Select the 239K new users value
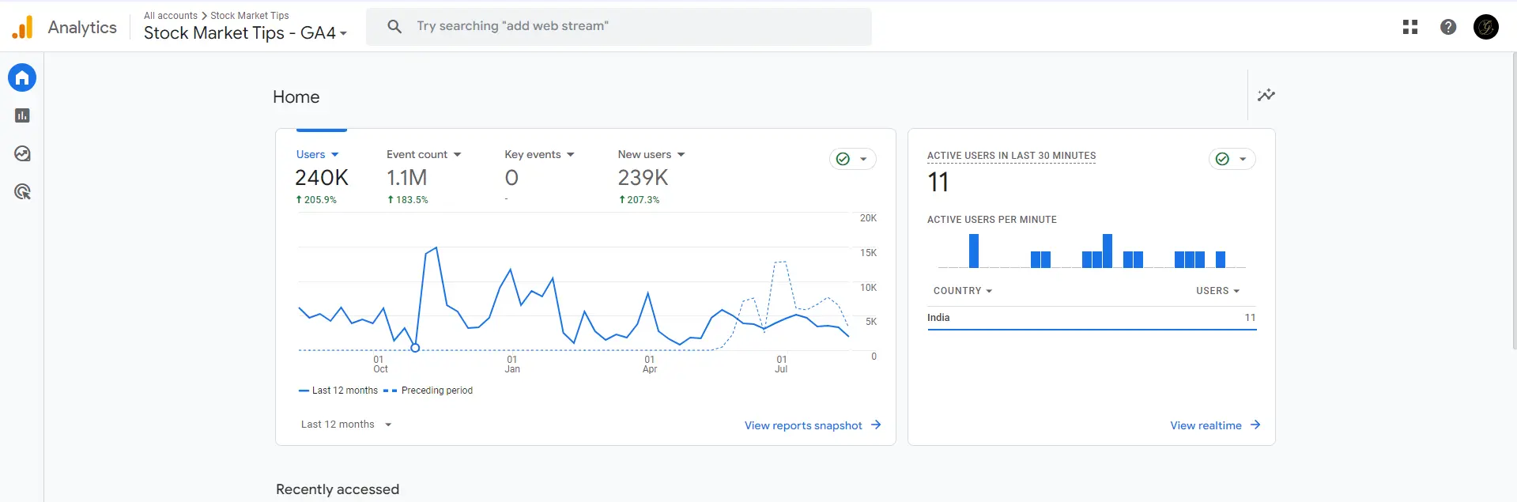The image size is (1517, 502). pyautogui.click(x=643, y=178)
